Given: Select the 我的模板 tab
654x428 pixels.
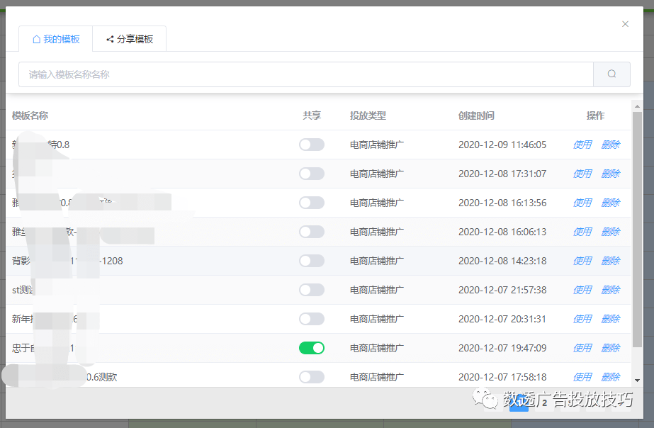Looking at the screenshot, I should pyautogui.click(x=56, y=39).
